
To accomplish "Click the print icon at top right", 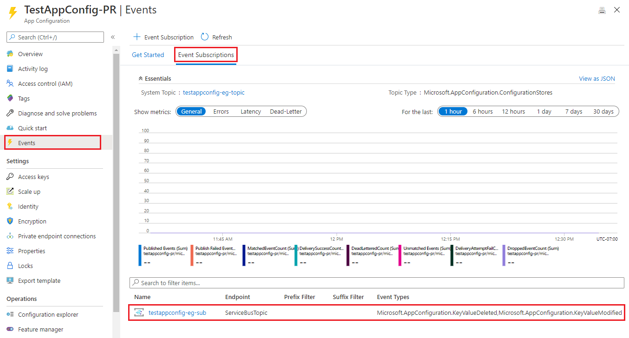I will (x=602, y=10).
